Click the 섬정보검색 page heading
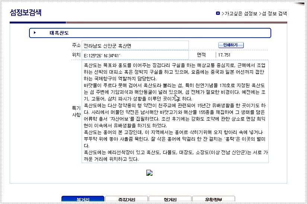307x204 pixels. click(26, 13)
